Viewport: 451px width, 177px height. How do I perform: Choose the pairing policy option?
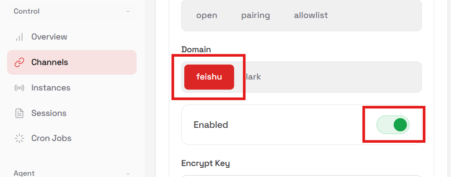pyautogui.click(x=255, y=15)
